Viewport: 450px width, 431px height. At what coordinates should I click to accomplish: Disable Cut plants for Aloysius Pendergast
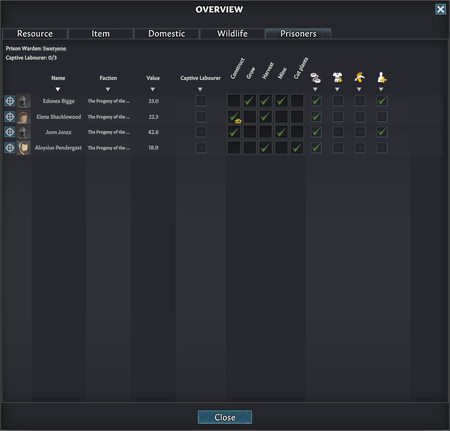tap(297, 148)
